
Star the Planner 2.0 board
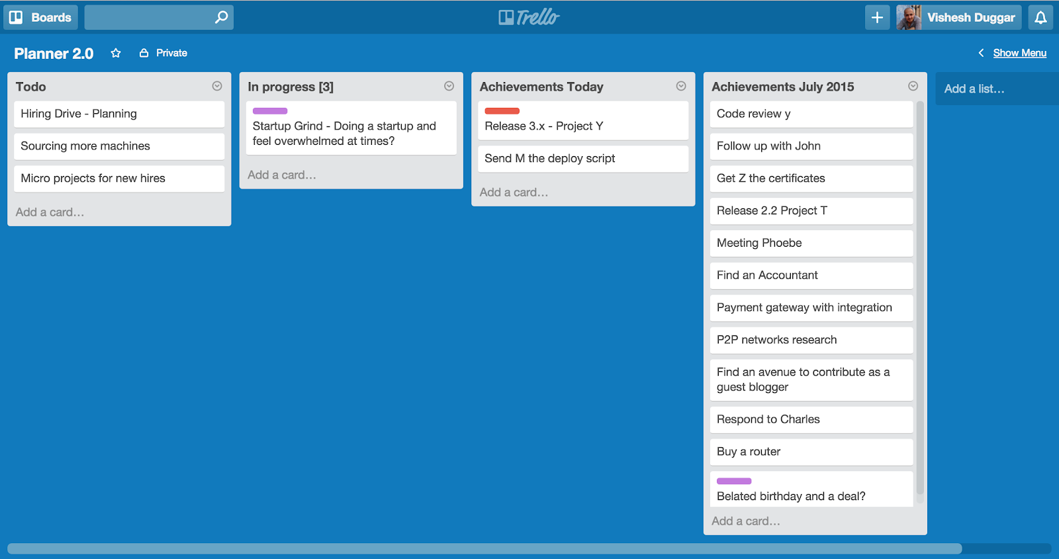tap(116, 53)
